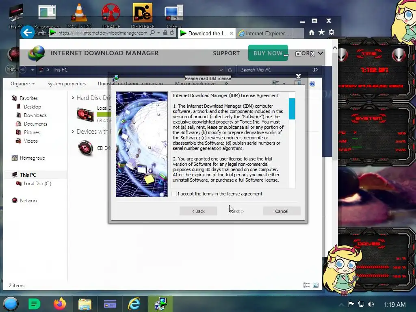Collapse the Hard Disk Drives group

click(73, 98)
